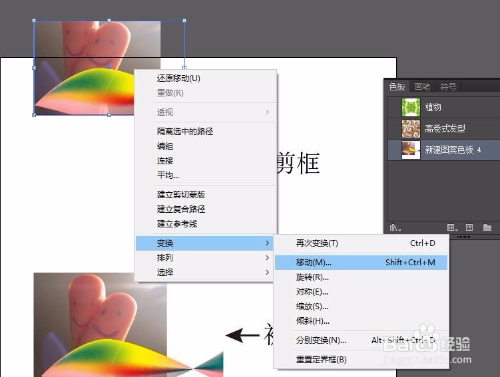Expand the 选择 submenu
The image size is (500, 377).
[x=204, y=272]
